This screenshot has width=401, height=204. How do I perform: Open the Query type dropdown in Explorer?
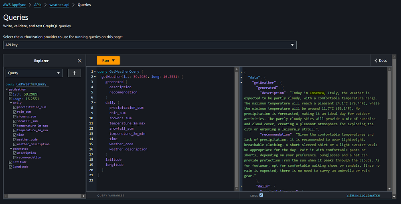click(34, 73)
